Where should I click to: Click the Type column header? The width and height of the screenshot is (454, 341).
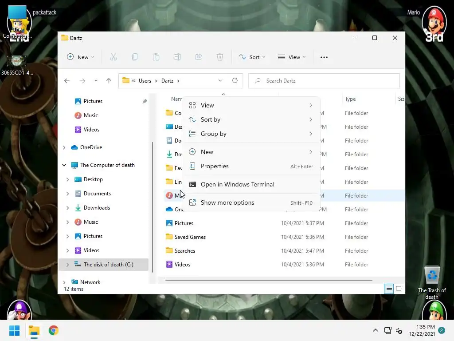[x=350, y=99]
